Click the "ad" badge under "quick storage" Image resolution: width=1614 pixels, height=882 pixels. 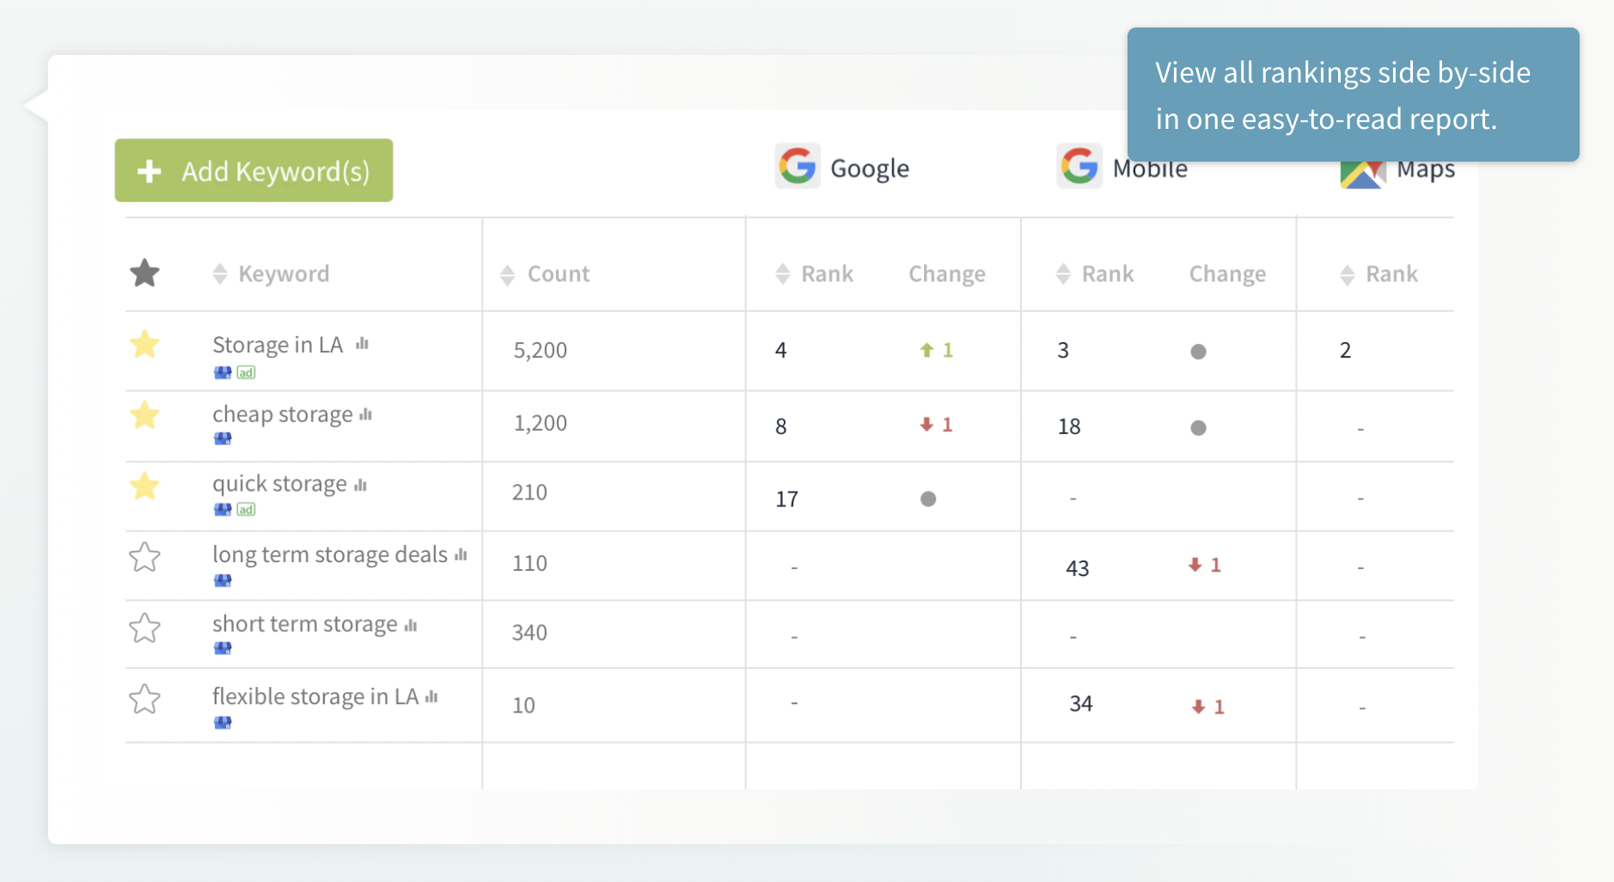246,509
